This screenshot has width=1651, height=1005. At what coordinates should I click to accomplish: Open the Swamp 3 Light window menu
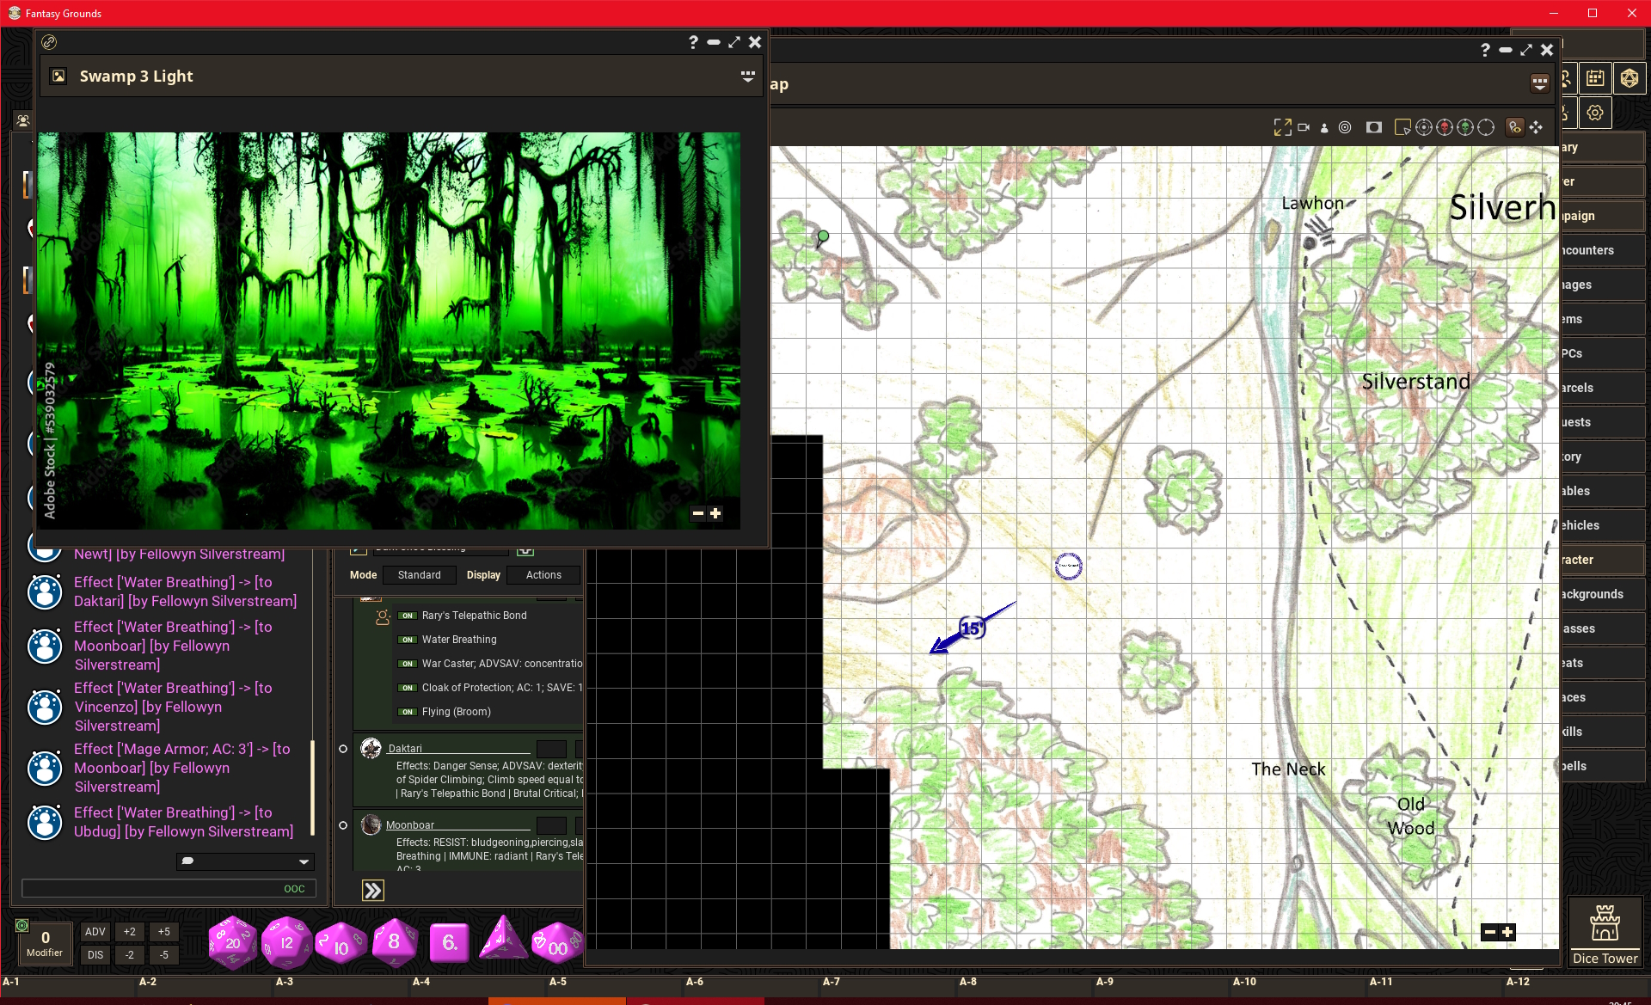pyautogui.click(x=747, y=77)
